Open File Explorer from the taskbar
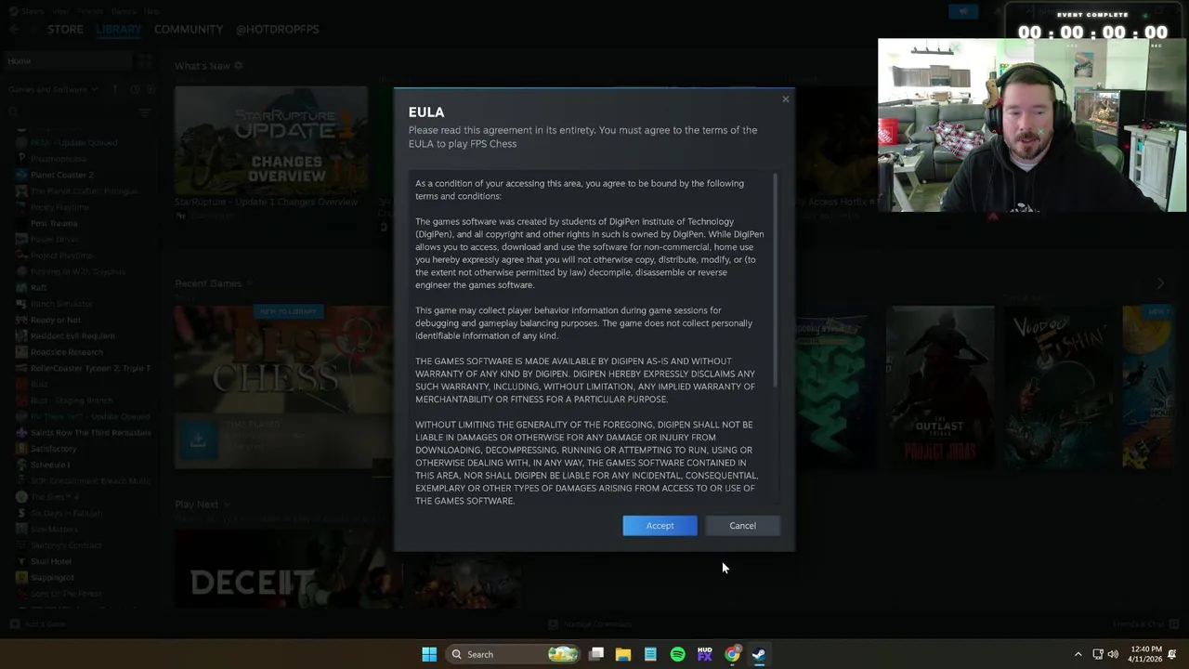1189x669 pixels. coord(623,654)
